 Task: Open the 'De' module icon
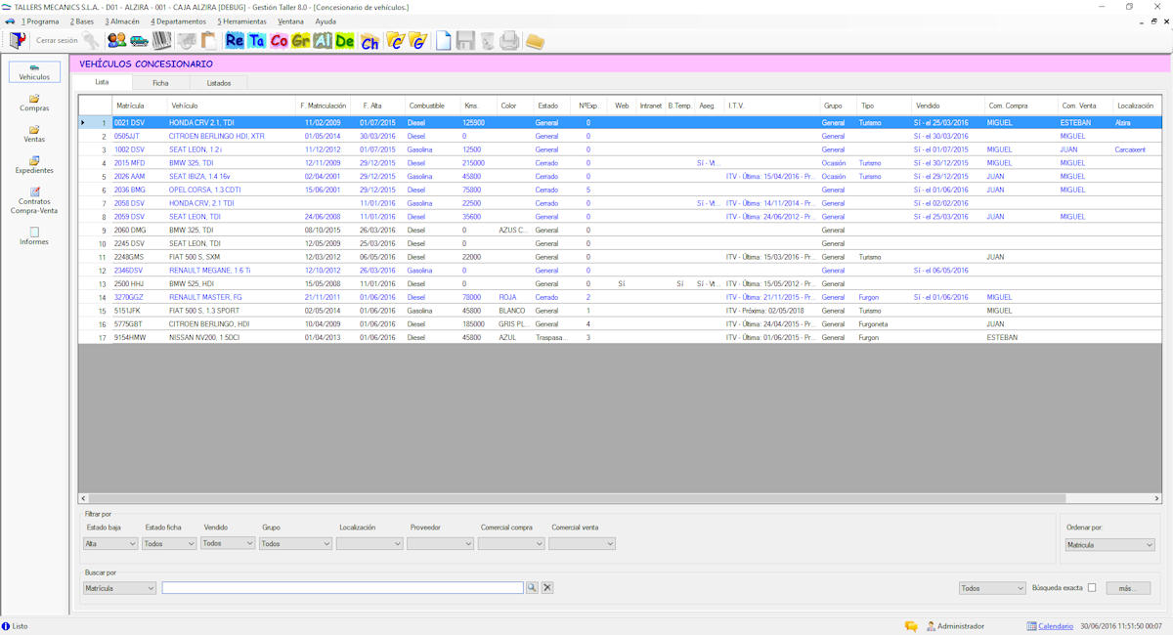[x=345, y=40]
